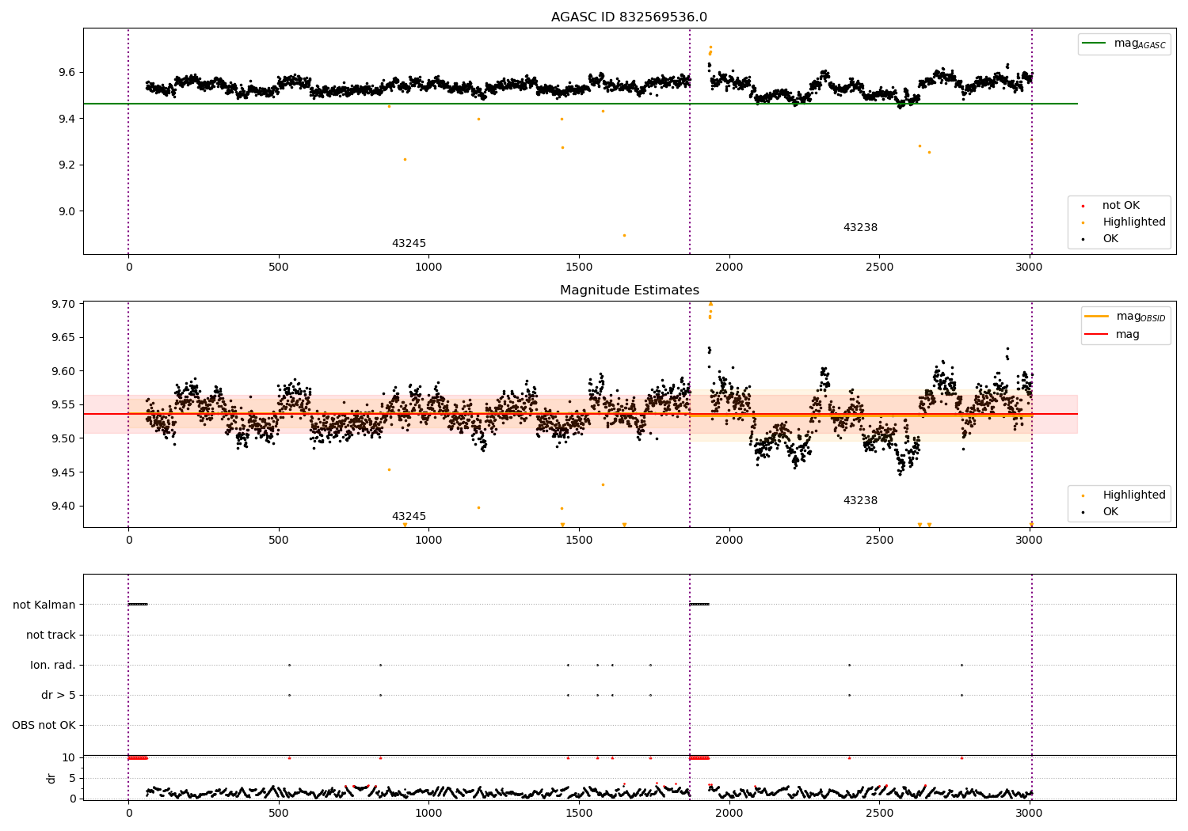The width and height of the screenshot is (1188, 831).
Task: Click the orange outlier point near 8.9 magnitude
Action: 624,235
